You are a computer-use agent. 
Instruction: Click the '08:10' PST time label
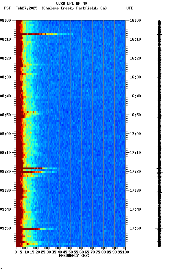pos(5,39)
